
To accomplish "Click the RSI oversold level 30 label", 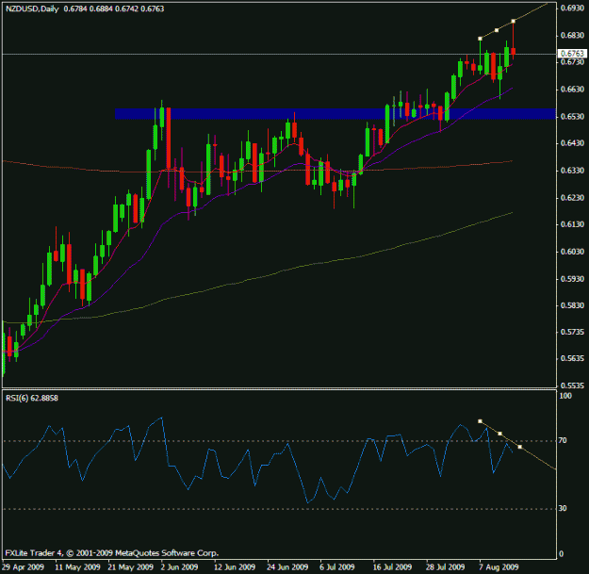I will point(563,509).
